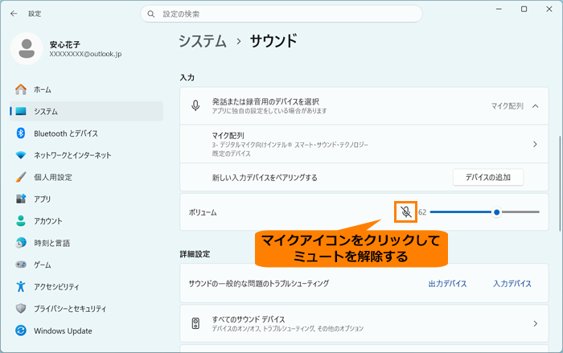
Task: Unmute the microphone via muted mic icon
Action: point(405,211)
